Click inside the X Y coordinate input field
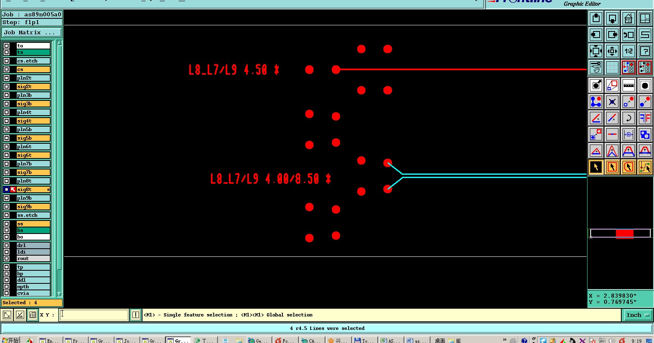This screenshot has width=654, height=343. (x=94, y=315)
